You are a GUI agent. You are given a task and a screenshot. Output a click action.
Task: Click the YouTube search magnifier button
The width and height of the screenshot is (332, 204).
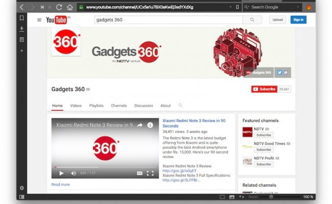pos(252,20)
